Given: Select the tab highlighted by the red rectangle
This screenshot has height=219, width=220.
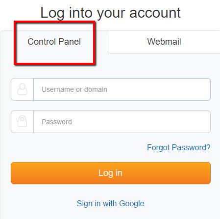Looking at the screenshot, I should point(54,42).
